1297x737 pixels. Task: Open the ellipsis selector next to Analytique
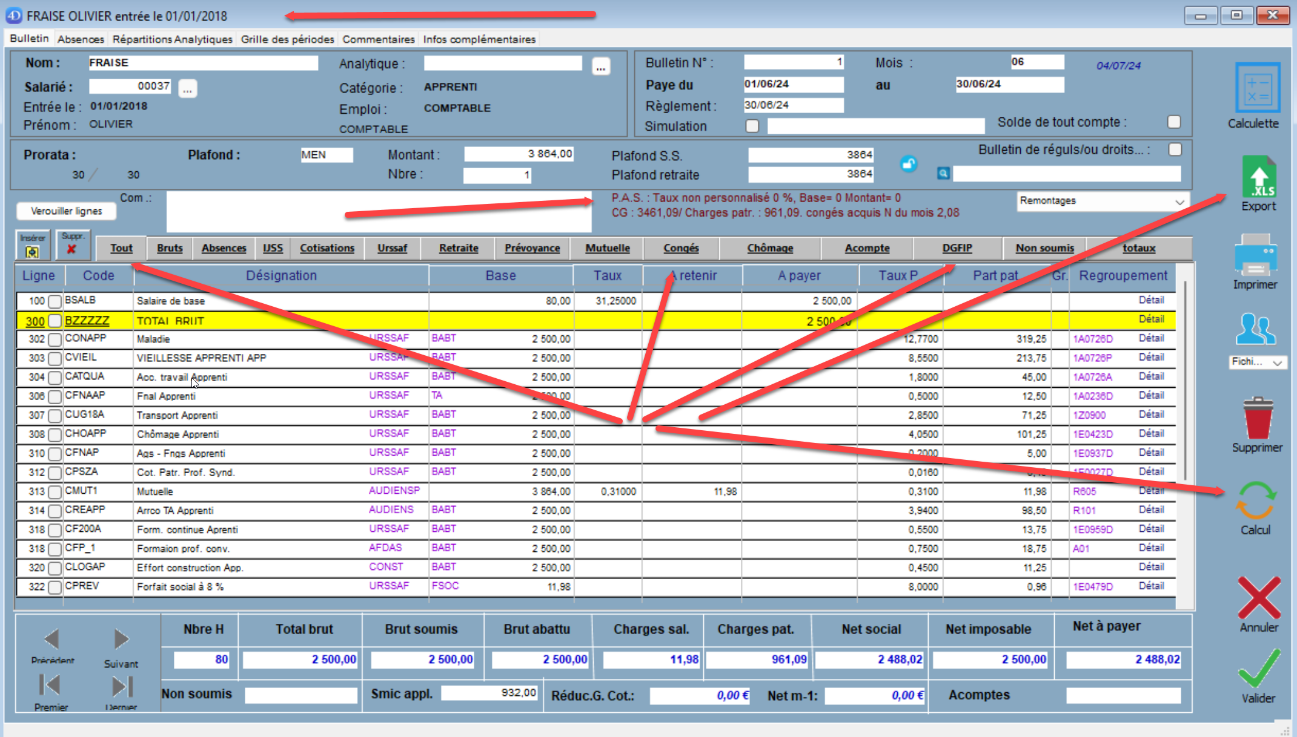pyautogui.click(x=600, y=67)
